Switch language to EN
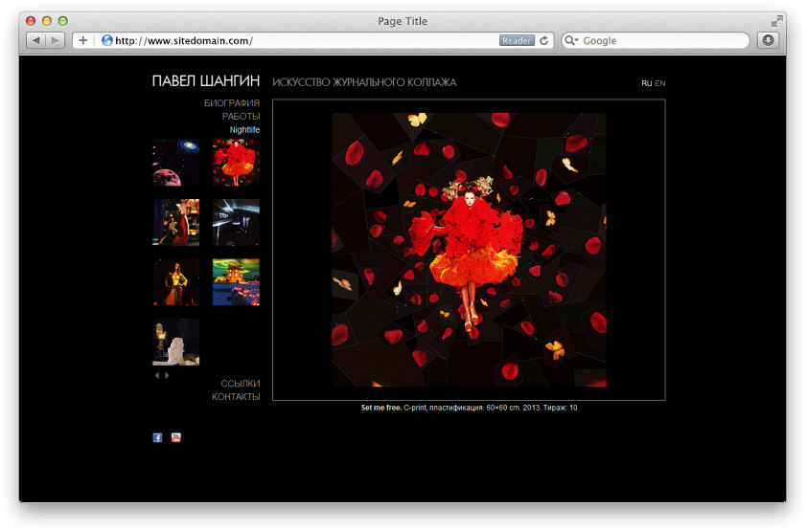The width and height of the screenshot is (807, 532). (659, 83)
